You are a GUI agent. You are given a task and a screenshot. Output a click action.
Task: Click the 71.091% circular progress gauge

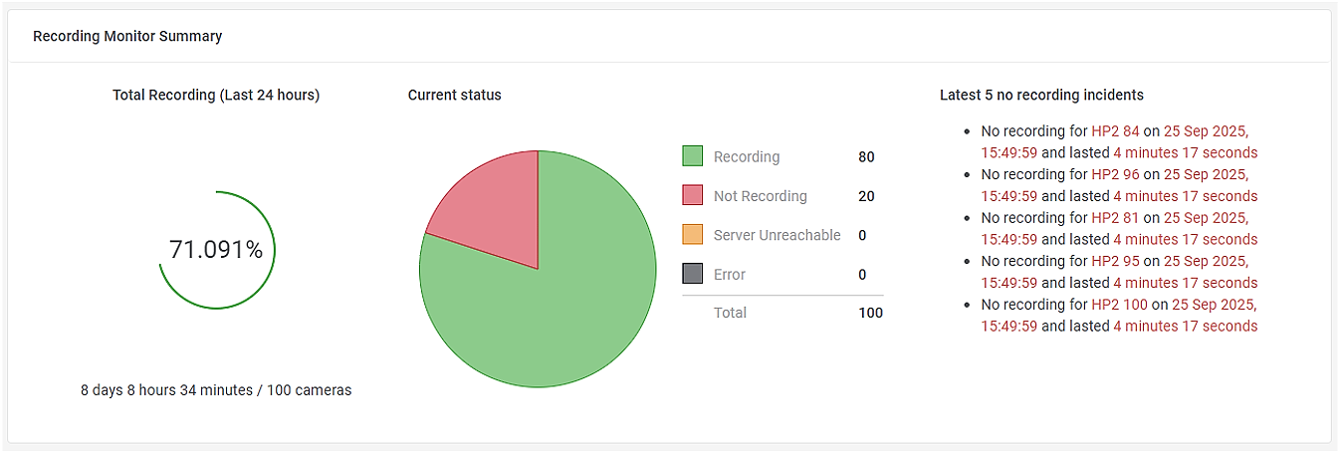coord(216,250)
